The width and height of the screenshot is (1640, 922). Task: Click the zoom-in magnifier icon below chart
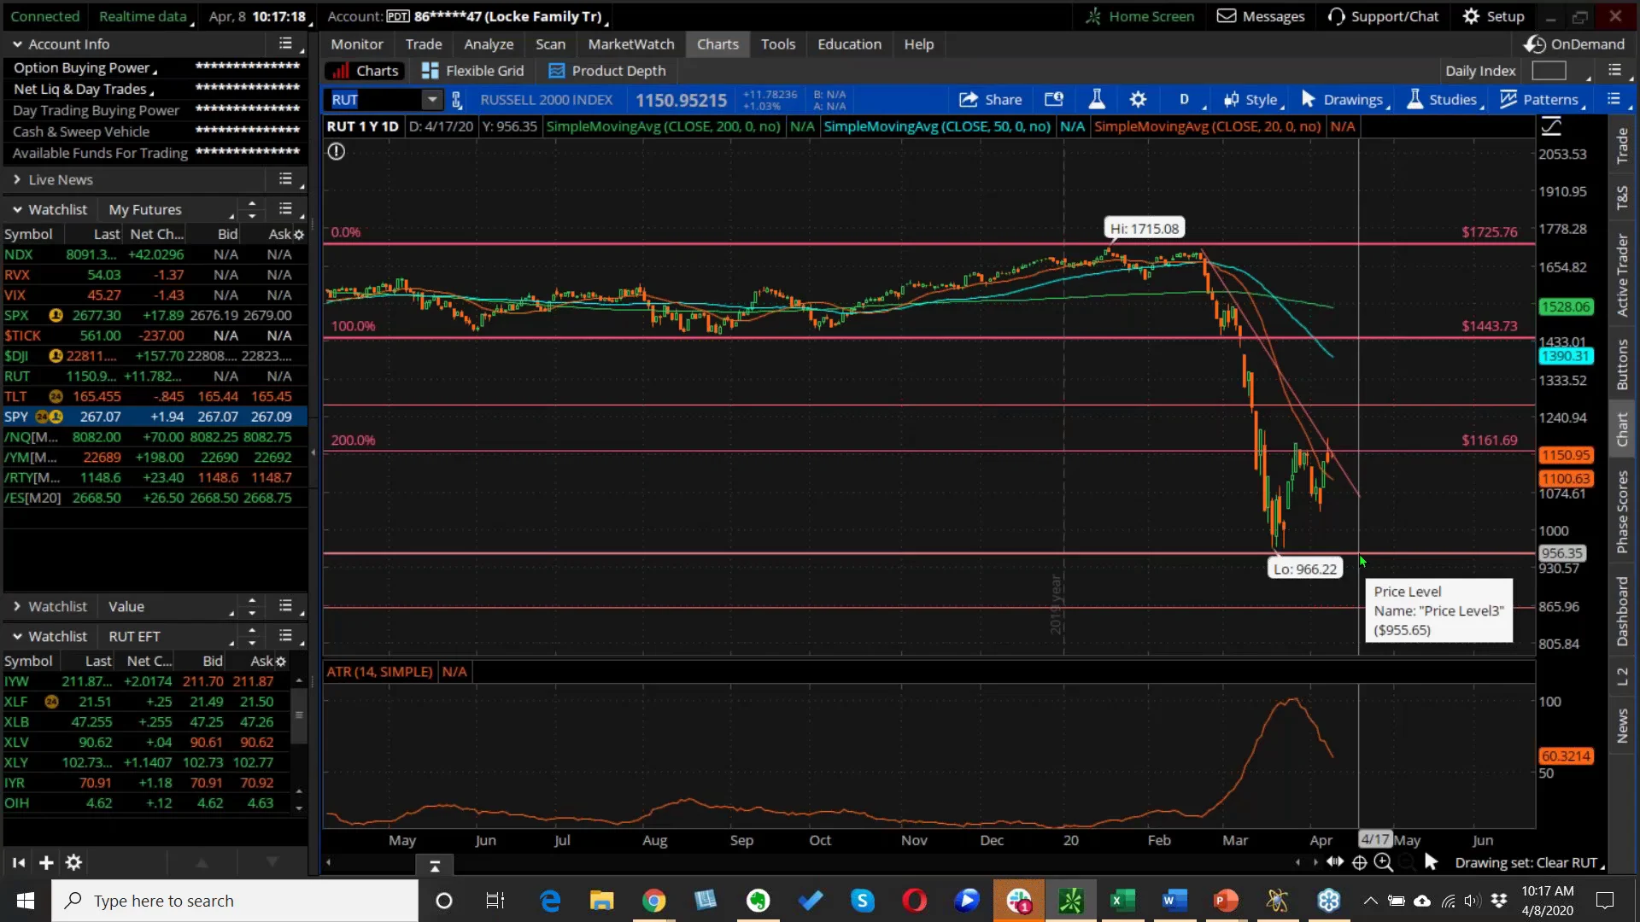(1384, 863)
